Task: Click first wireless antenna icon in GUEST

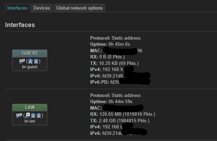Action: [x=31, y=61]
